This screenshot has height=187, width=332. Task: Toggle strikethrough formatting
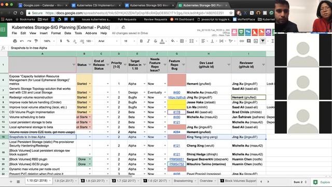coord(156,41)
